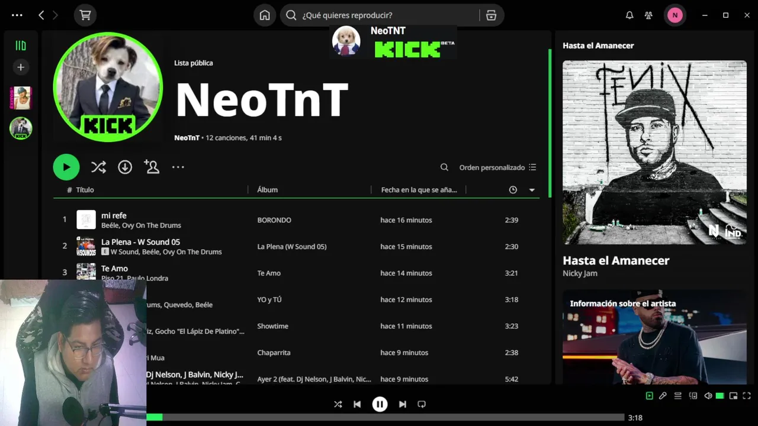This screenshot has width=758, height=426.
Task: Open album link Chaparrita
Action: coord(274,353)
